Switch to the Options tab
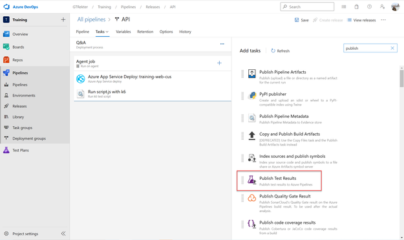404x240 pixels. point(166,32)
